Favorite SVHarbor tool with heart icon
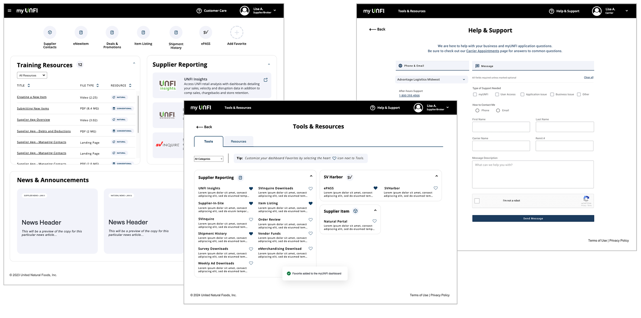Screen dimensions: 641x318 pyautogui.click(x=436, y=188)
